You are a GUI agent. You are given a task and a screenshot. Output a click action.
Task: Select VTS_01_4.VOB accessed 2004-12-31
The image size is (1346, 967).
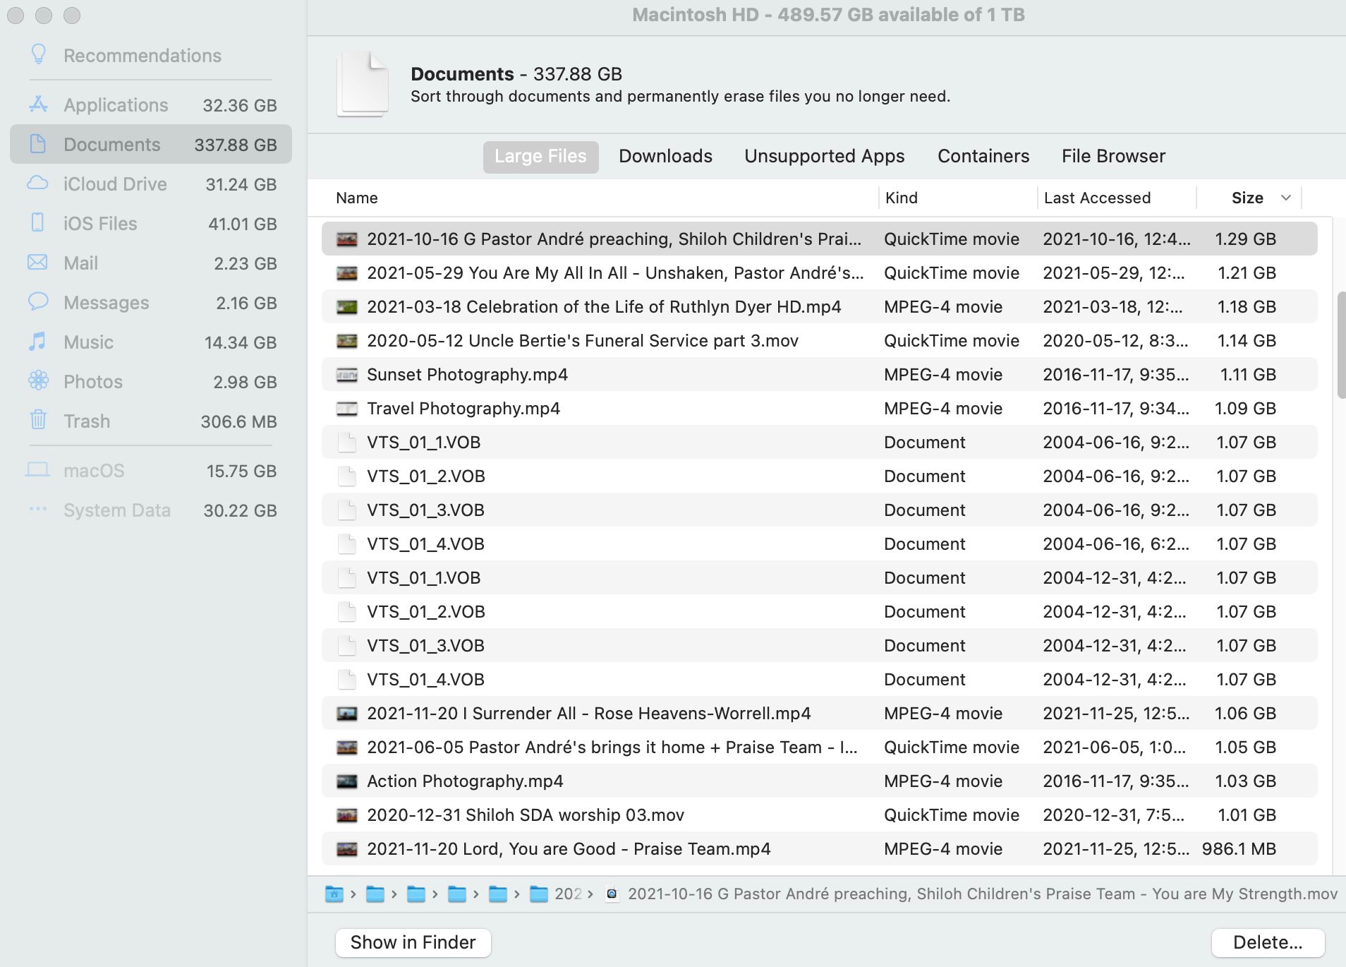[819, 679]
